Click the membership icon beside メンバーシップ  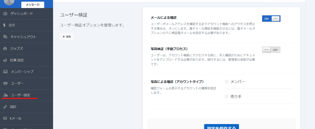coord(5,72)
